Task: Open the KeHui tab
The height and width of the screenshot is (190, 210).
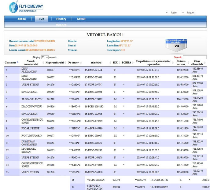Action: [81, 19]
